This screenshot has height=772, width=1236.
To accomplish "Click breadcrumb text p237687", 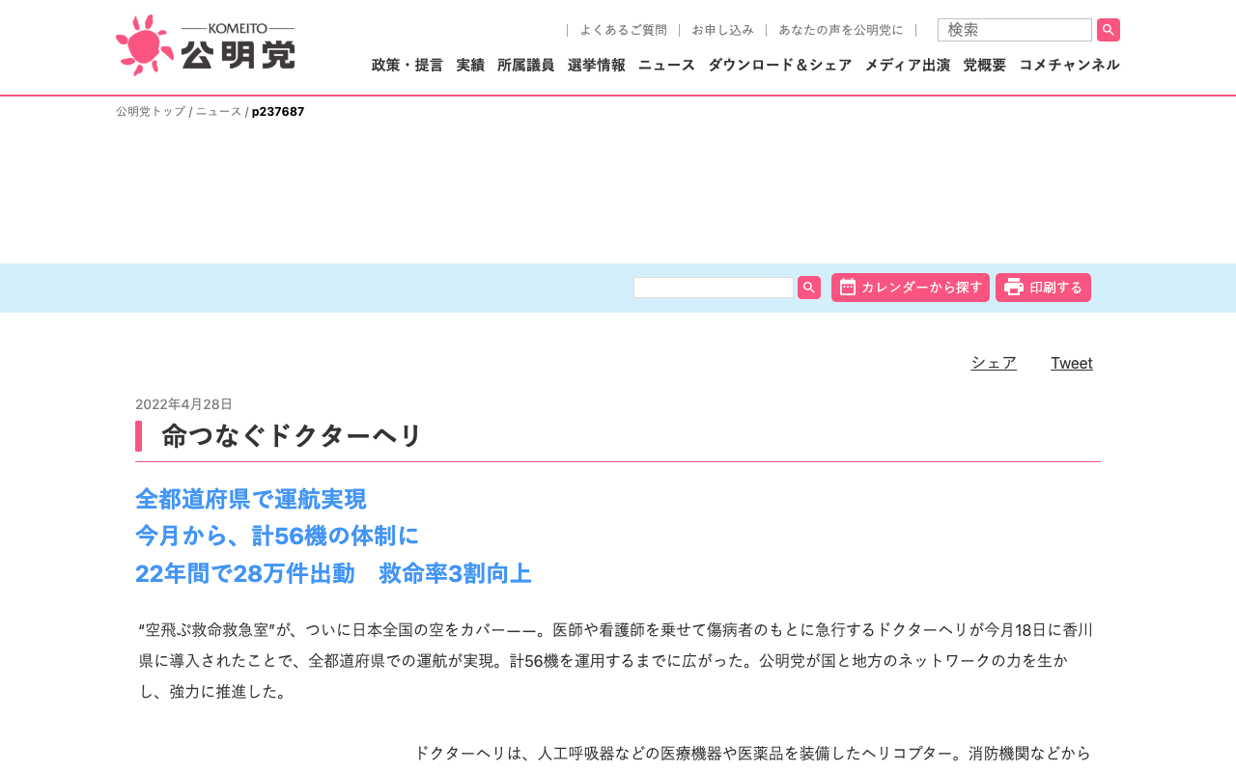I will click(x=278, y=112).
